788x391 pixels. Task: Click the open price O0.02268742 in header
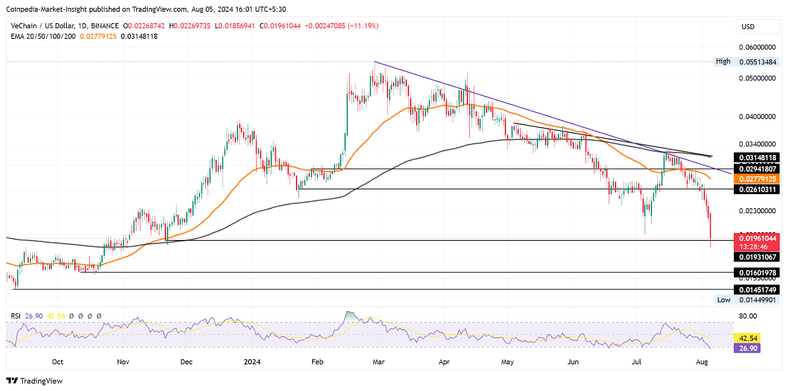coord(144,26)
